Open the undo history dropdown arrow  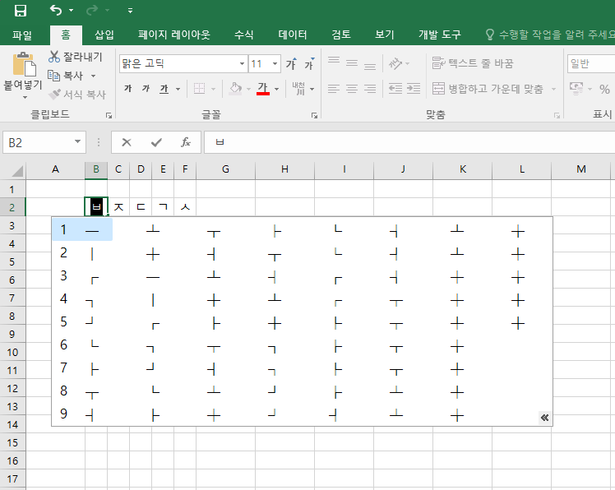[71, 10]
